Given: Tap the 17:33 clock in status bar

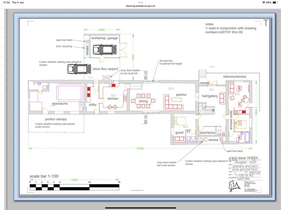Looking at the screenshot, I should [7, 3].
